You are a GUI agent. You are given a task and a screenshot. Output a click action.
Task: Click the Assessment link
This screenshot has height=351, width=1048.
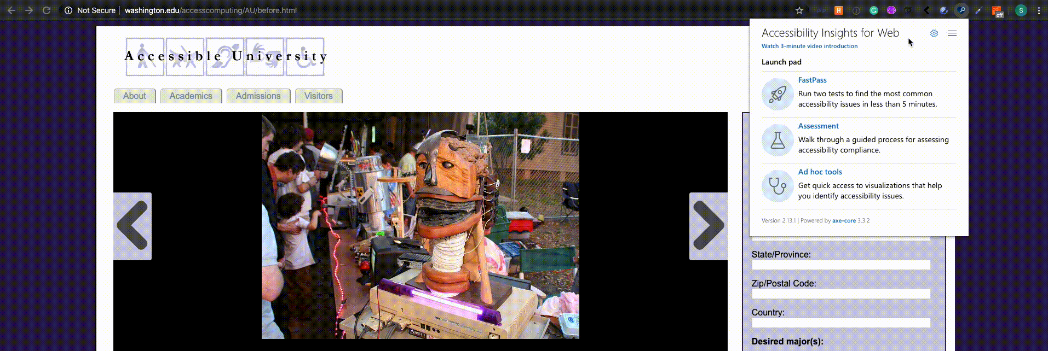tap(818, 126)
